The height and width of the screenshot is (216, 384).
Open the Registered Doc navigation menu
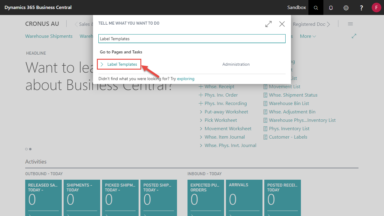[x=309, y=24]
